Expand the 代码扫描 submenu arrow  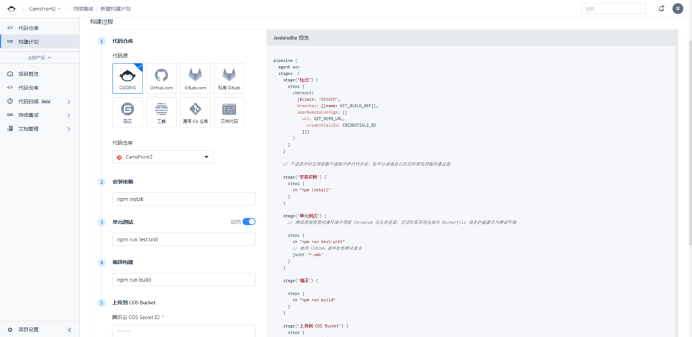(69, 102)
